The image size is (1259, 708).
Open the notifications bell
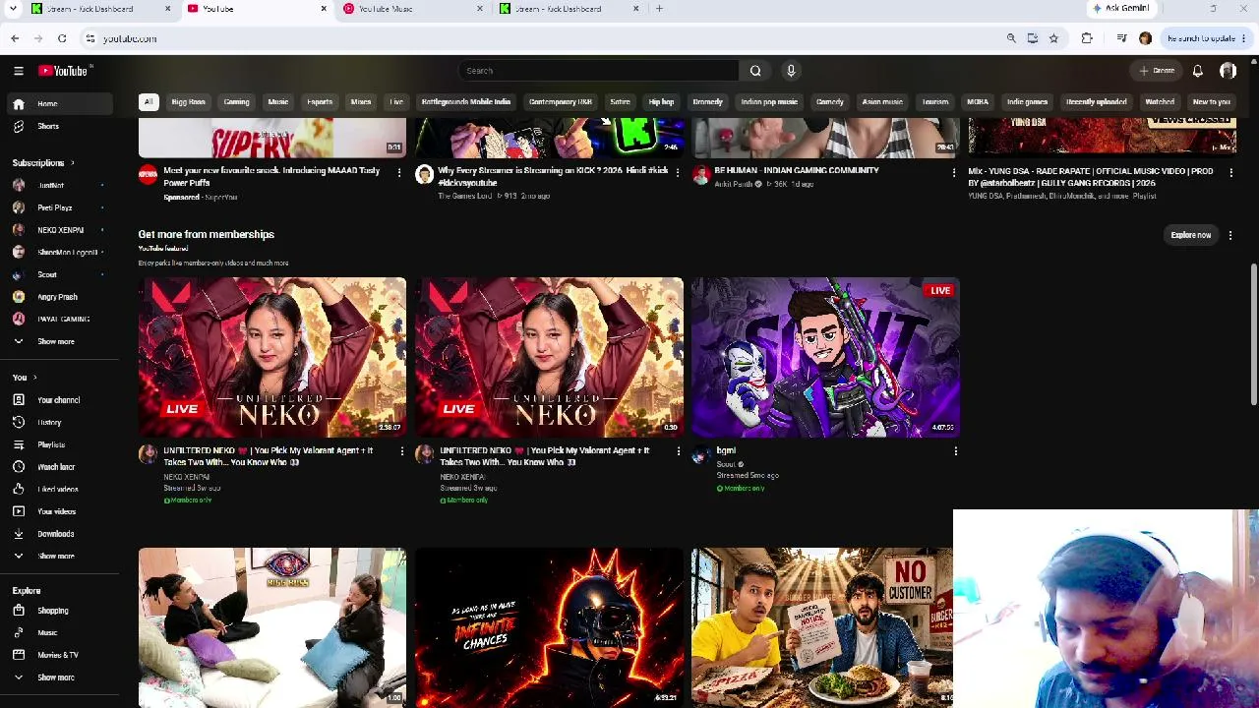coord(1198,71)
